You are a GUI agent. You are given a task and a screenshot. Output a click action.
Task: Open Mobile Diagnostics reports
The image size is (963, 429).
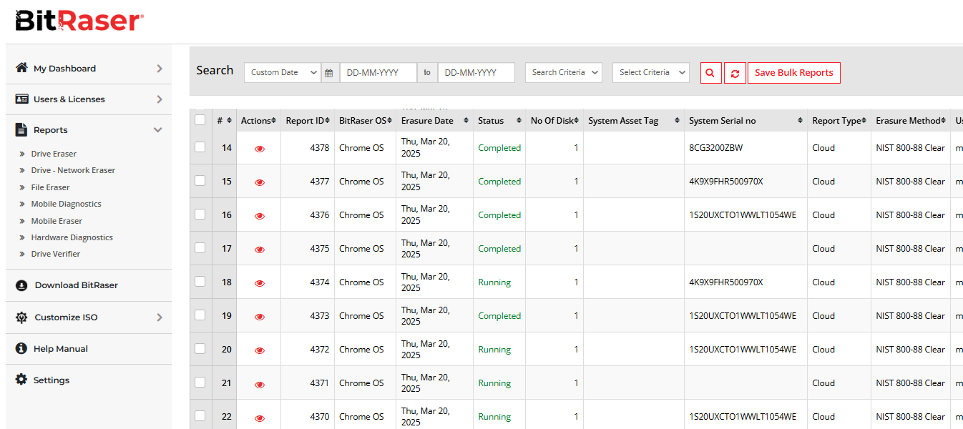(67, 204)
